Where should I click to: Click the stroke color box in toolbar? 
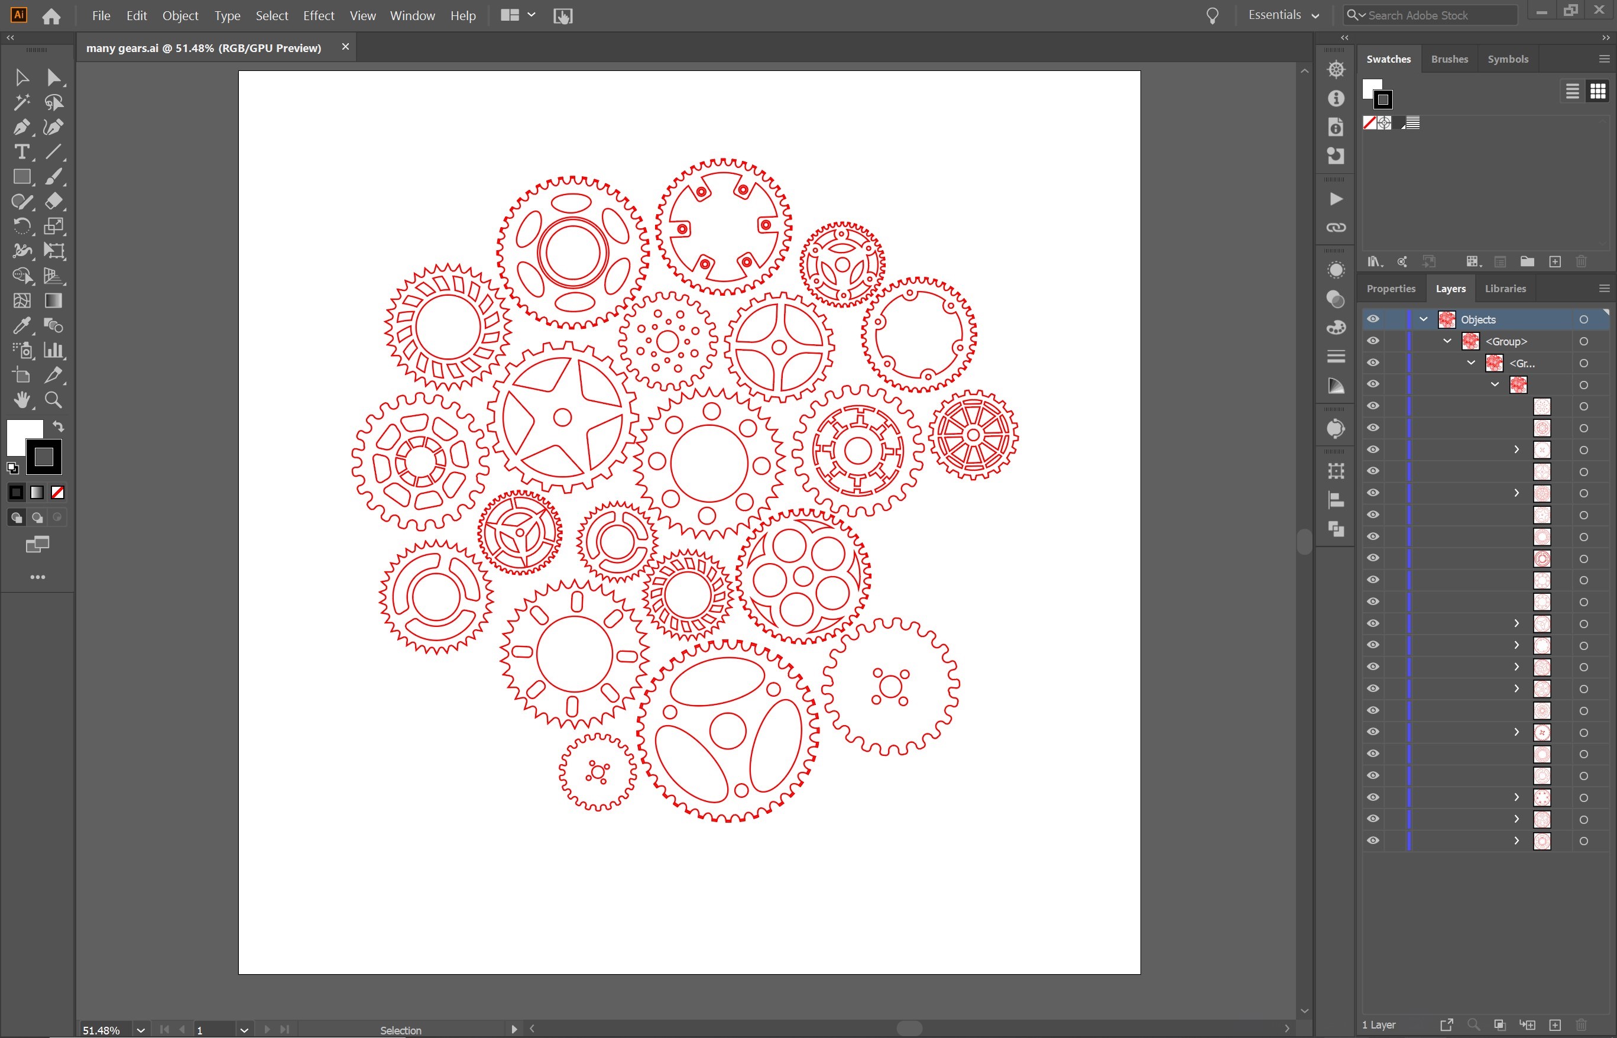click(x=44, y=457)
